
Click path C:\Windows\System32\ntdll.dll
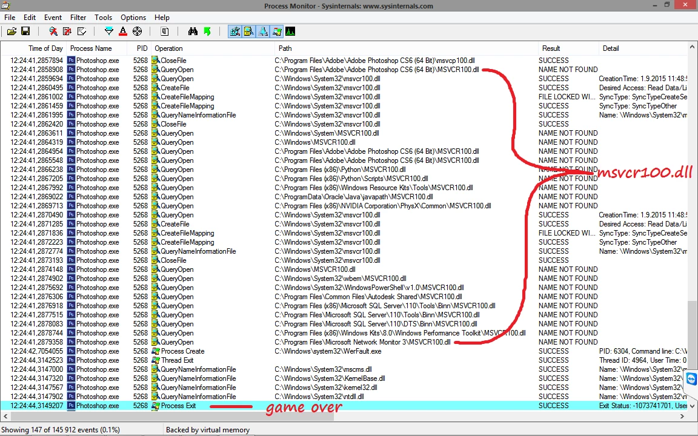(319, 397)
